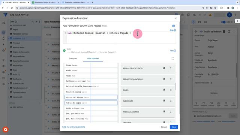Pin the SUBCUENTA table
Image resolution: width=240 pixels, height=135 pixels.
pos(164,101)
